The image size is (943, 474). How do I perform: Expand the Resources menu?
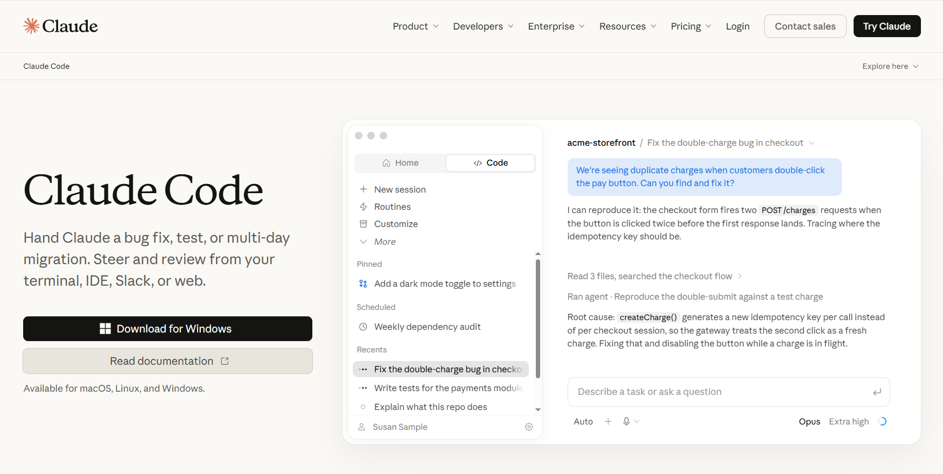point(628,26)
